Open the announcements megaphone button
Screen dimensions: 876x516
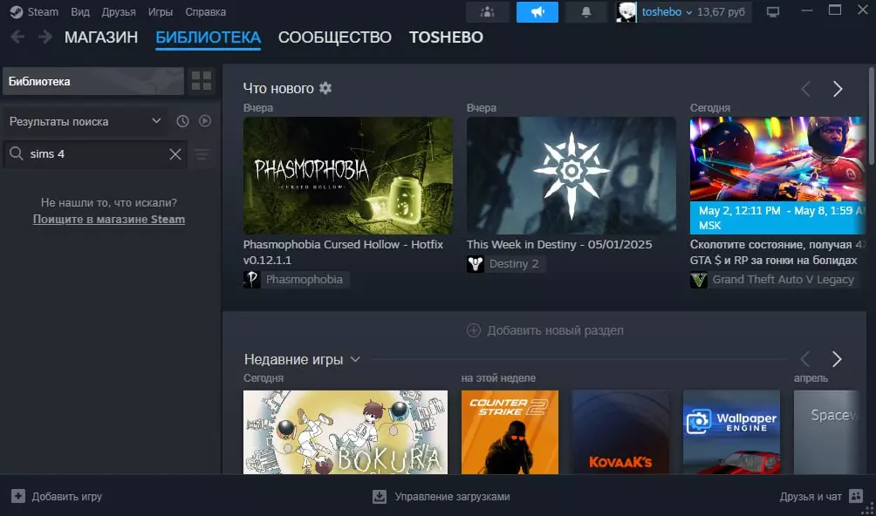(537, 11)
